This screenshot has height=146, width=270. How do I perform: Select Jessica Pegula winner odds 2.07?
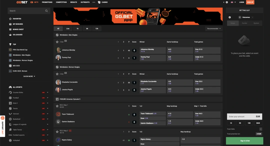point(152,90)
